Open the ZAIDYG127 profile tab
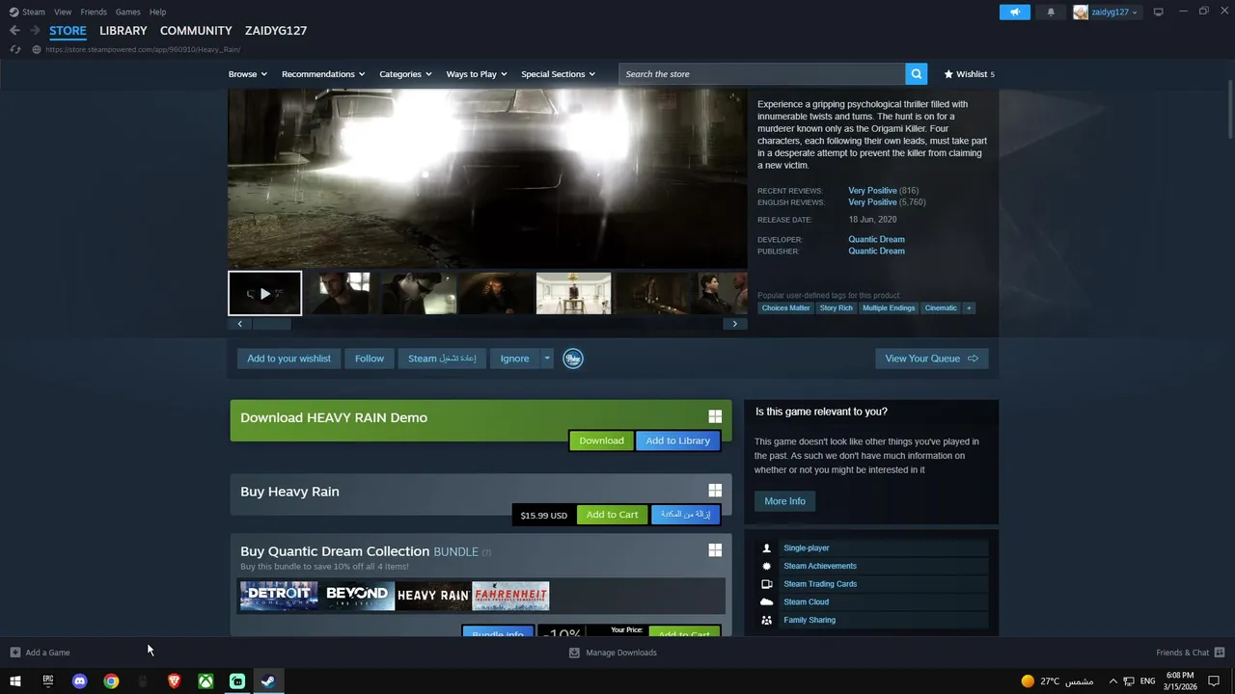Image resolution: width=1235 pixels, height=694 pixels. click(x=276, y=31)
